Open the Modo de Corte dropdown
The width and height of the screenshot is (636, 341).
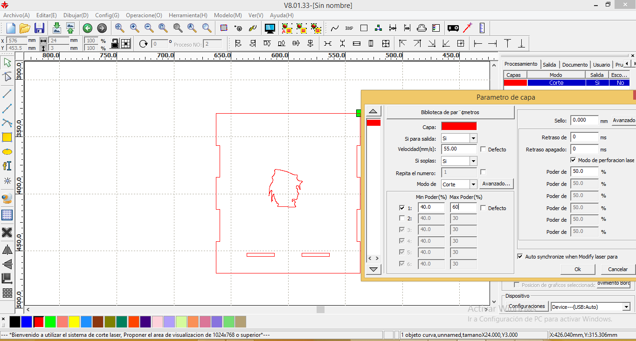tap(473, 184)
